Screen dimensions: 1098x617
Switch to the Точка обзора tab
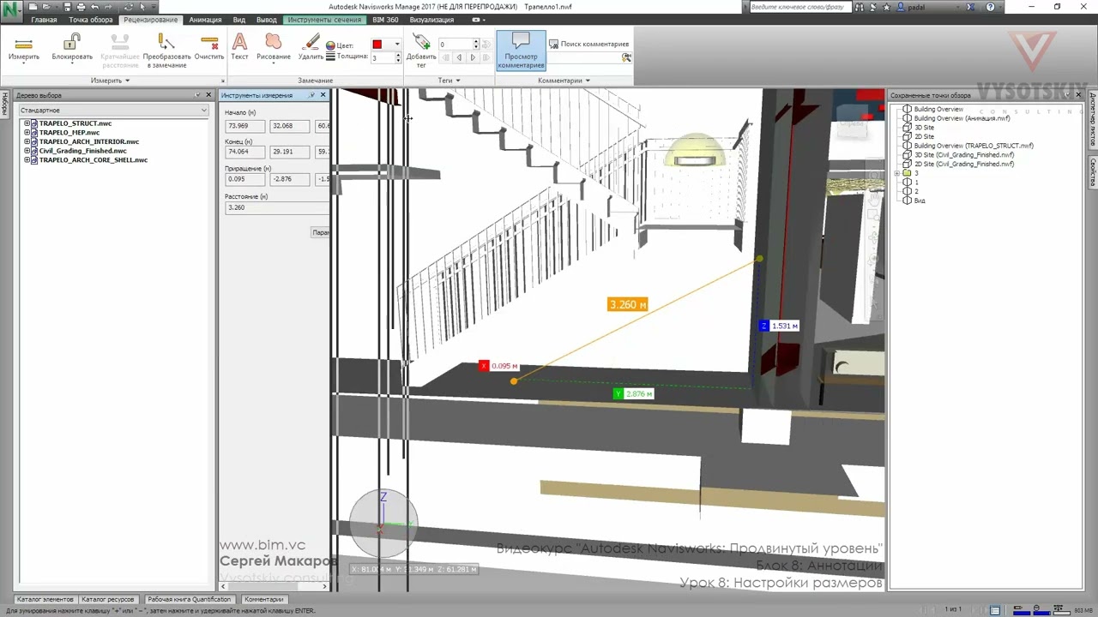pos(91,20)
